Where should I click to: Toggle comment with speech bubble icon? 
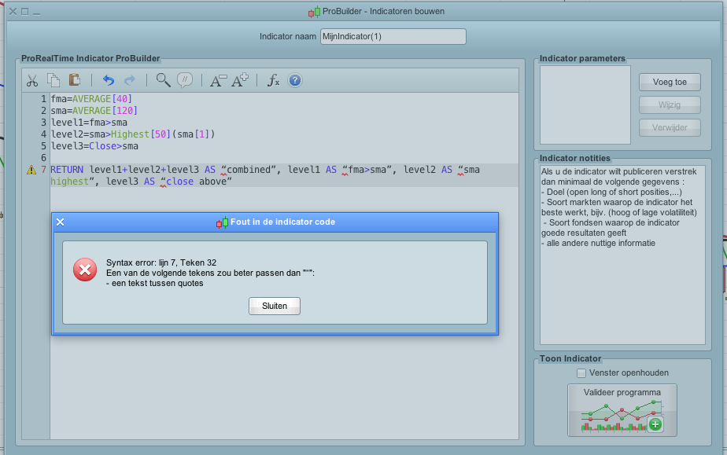[185, 80]
